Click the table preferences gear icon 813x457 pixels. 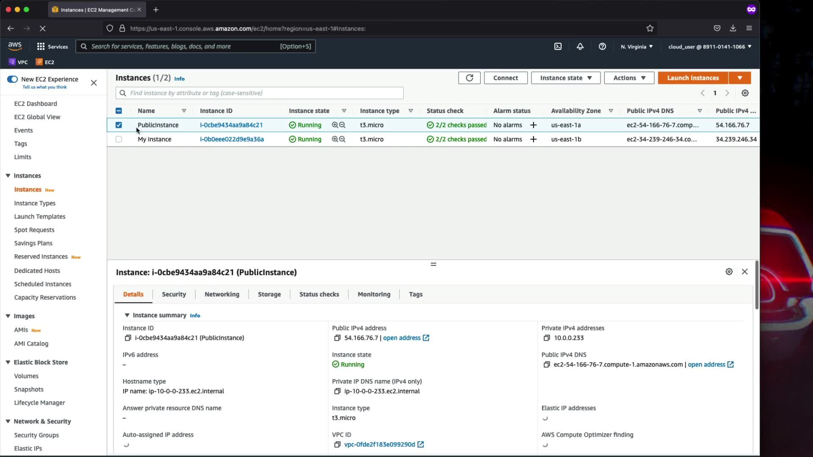(745, 93)
